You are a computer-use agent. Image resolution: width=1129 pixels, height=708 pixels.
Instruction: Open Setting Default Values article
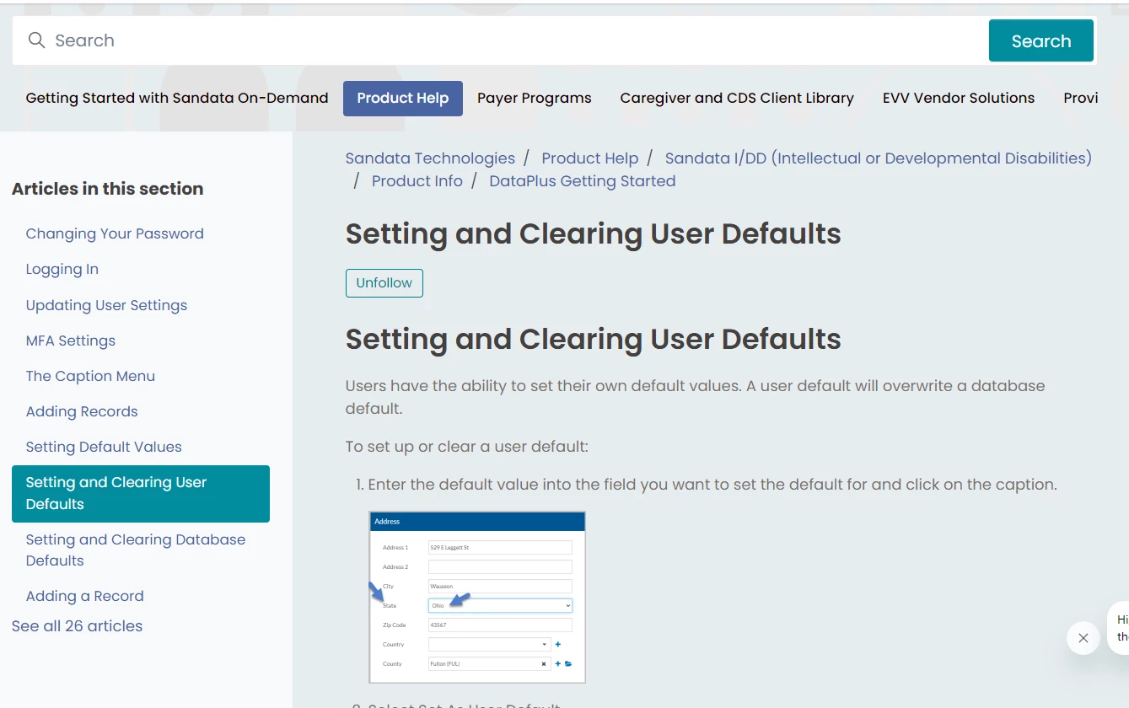(x=104, y=447)
